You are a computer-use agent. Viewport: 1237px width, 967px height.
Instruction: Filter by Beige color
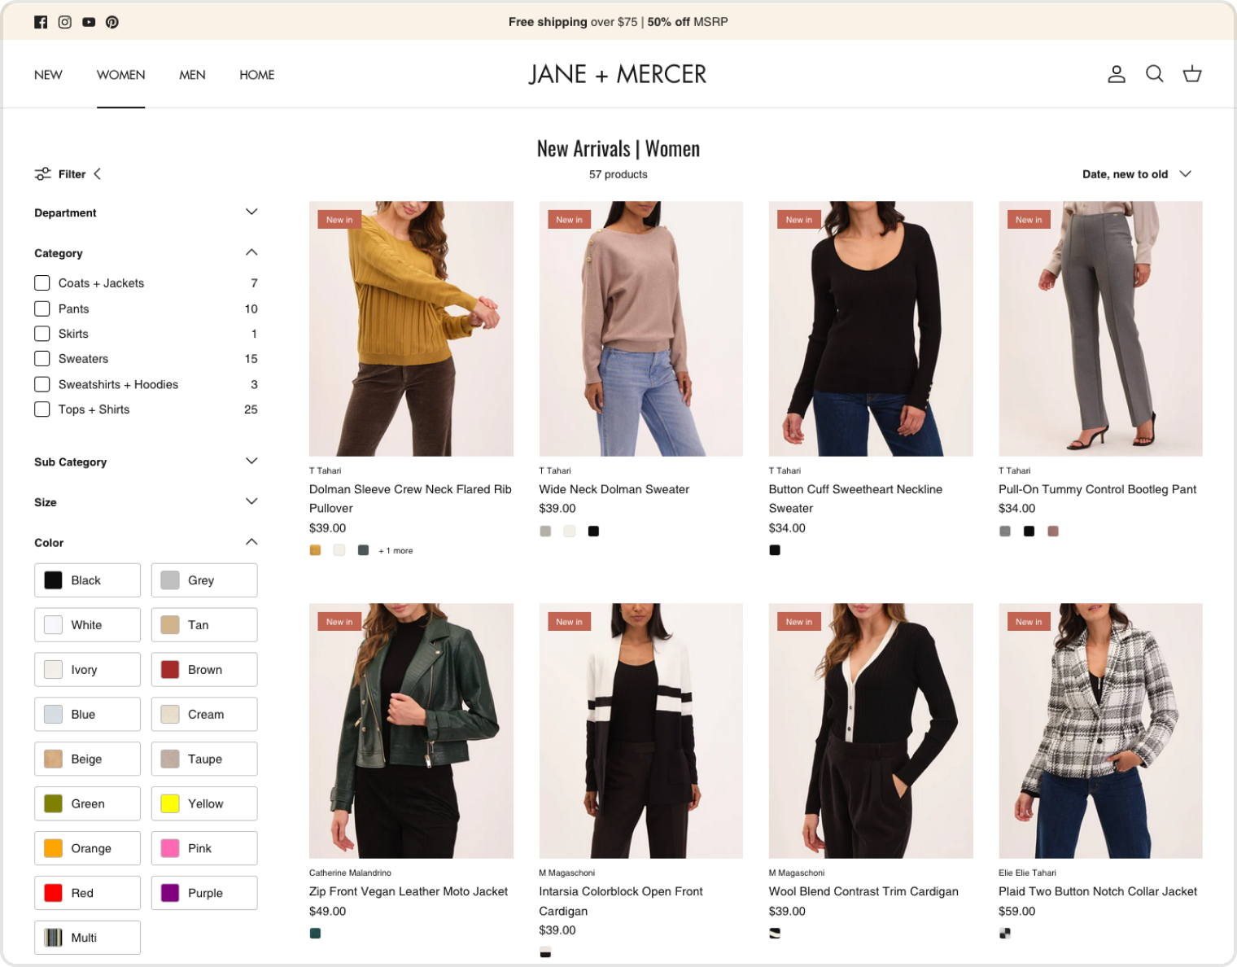click(x=87, y=759)
